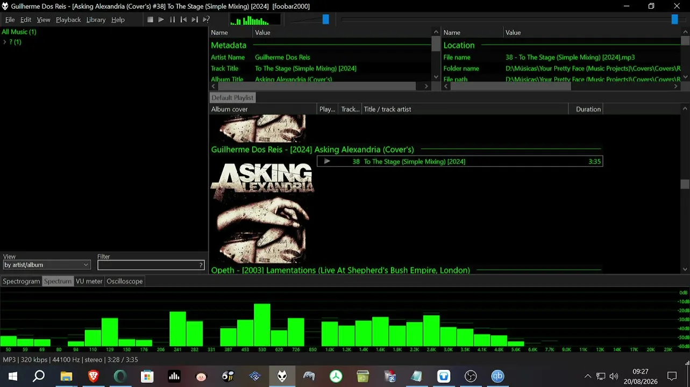Open the Edit menu

click(26, 20)
